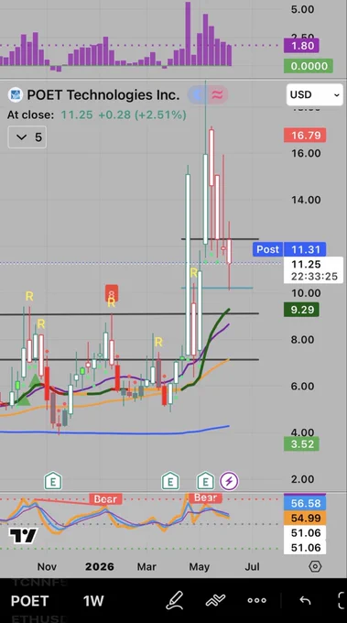
Task: Tap the 14.00 price axis label
Action: (306, 200)
